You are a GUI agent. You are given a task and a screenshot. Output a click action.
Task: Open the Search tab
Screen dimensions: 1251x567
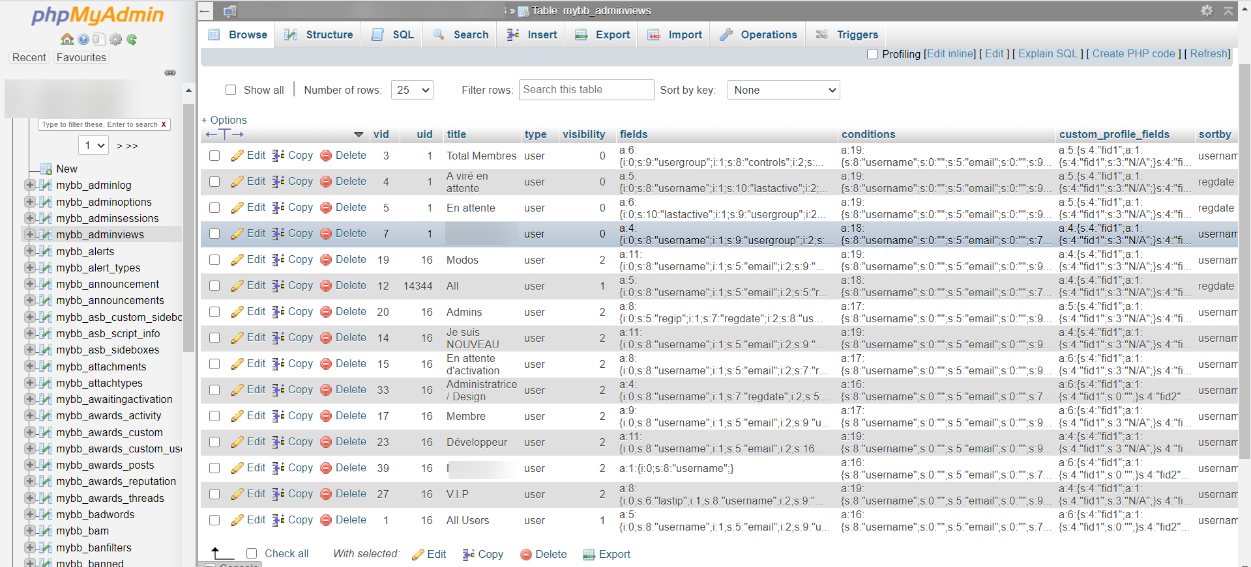(x=460, y=35)
